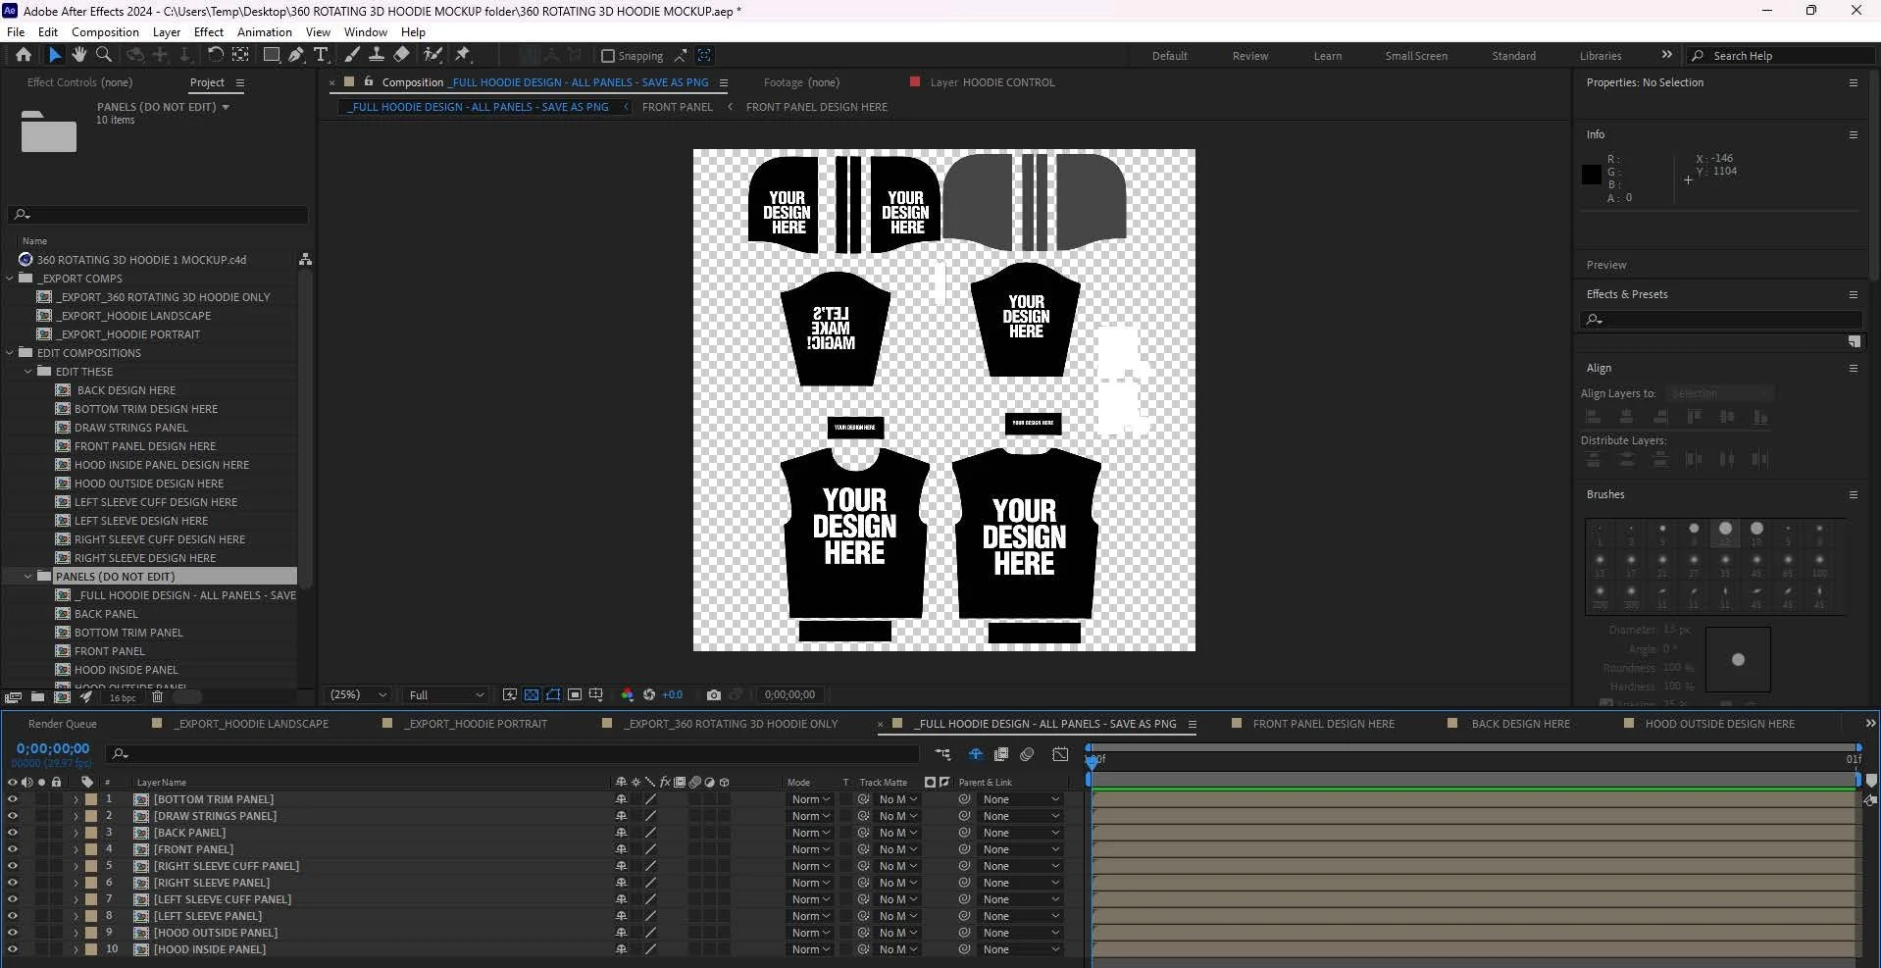Switch to the Small Screen workspace
The width and height of the screenshot is (1881, 968).
(x=1416, y=56)
